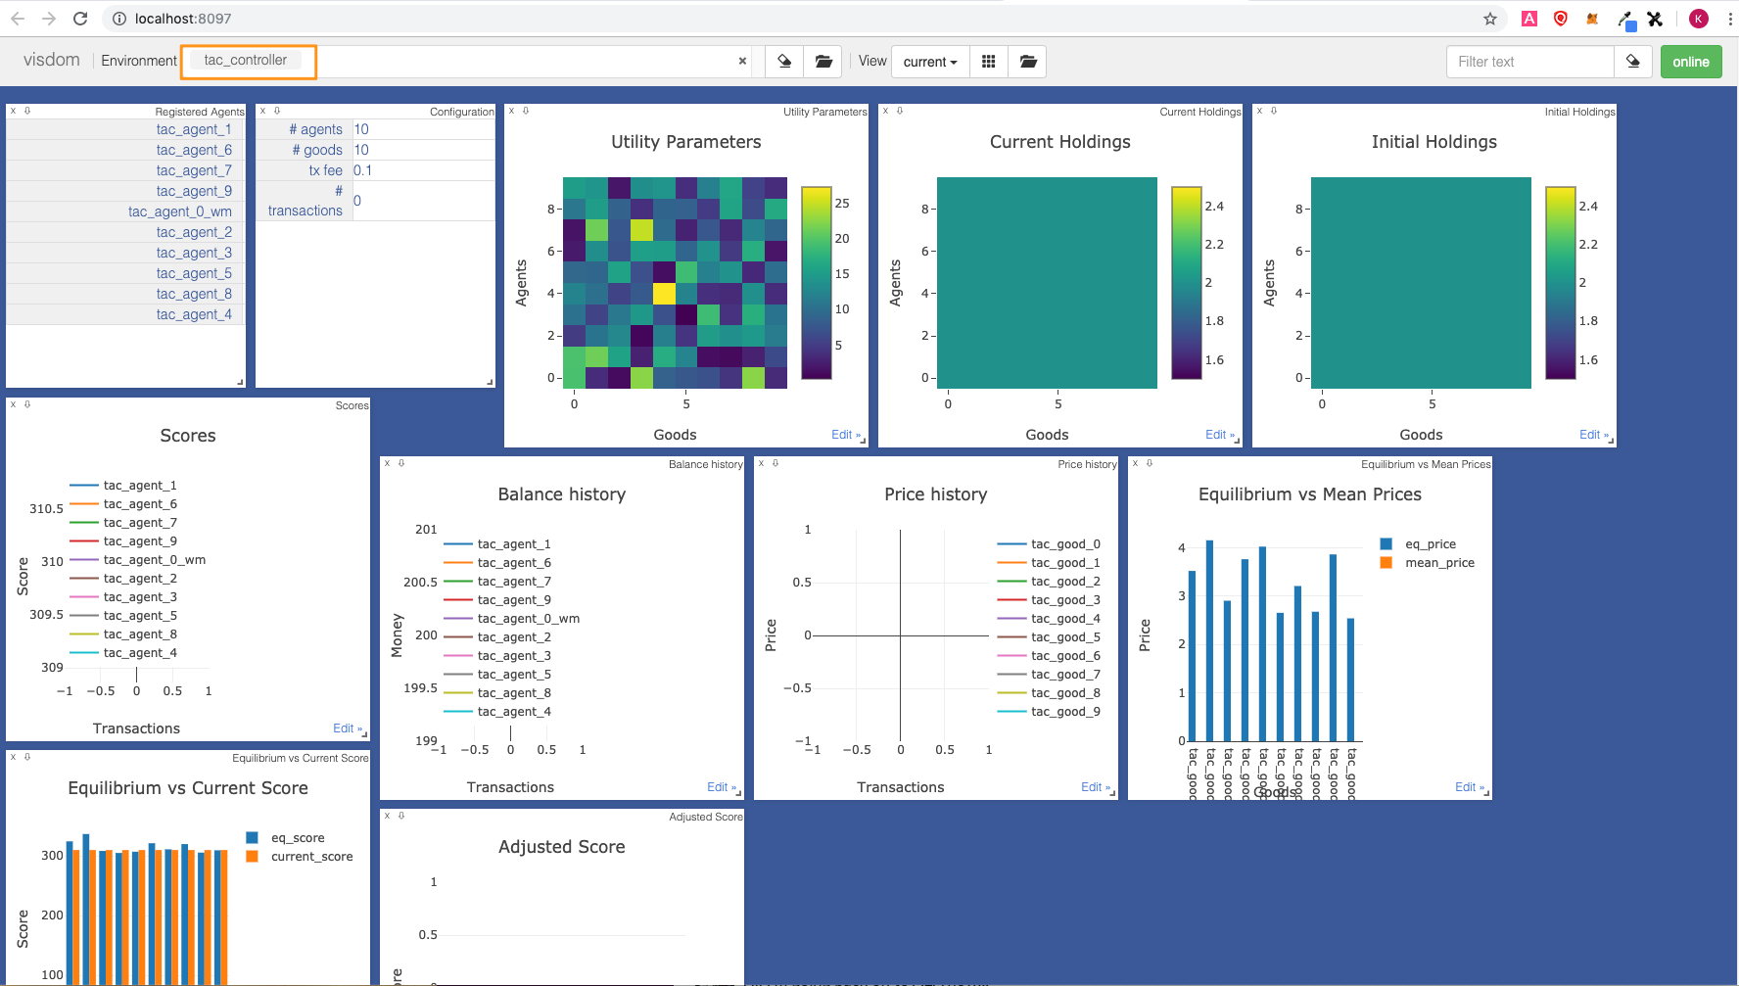The width and height of the screenshot is (1739, 986).
Task: Download the Balance history plot
Action: click(x=401, y=463)
